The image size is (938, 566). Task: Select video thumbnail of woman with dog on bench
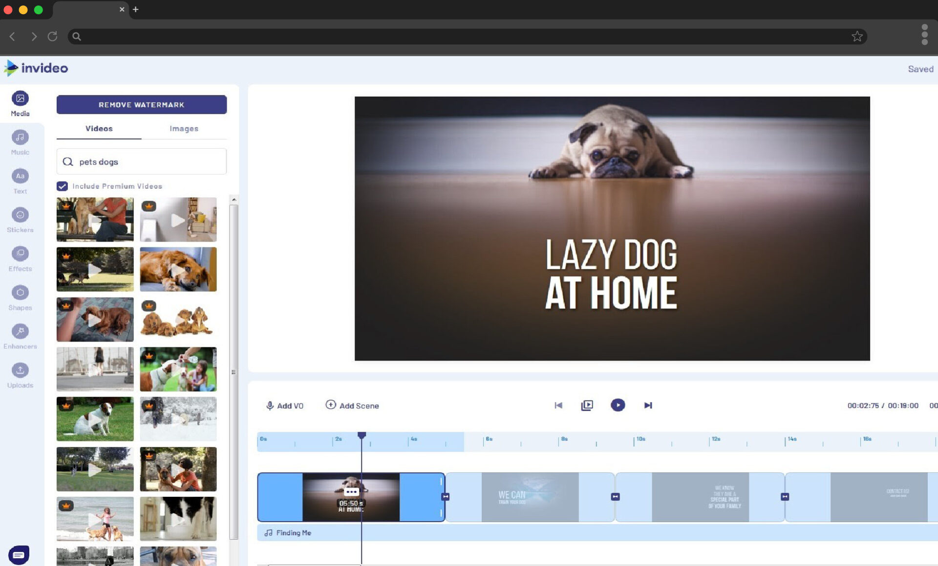click(95, 220)
